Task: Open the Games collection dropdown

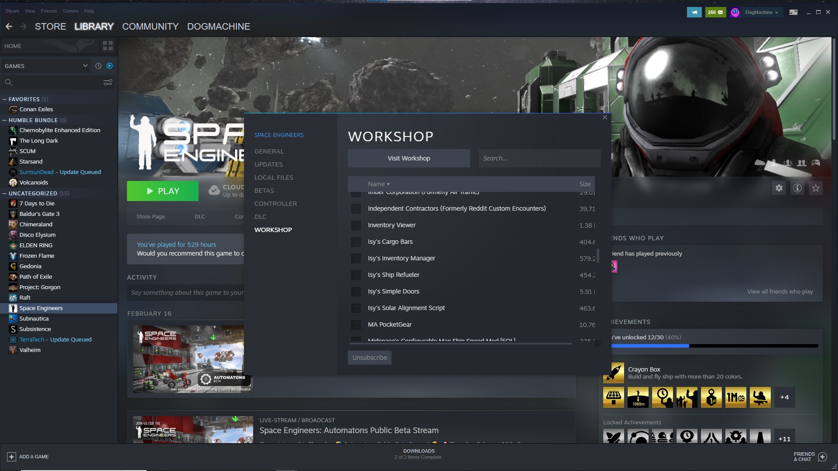Action: tap(85, 66)
